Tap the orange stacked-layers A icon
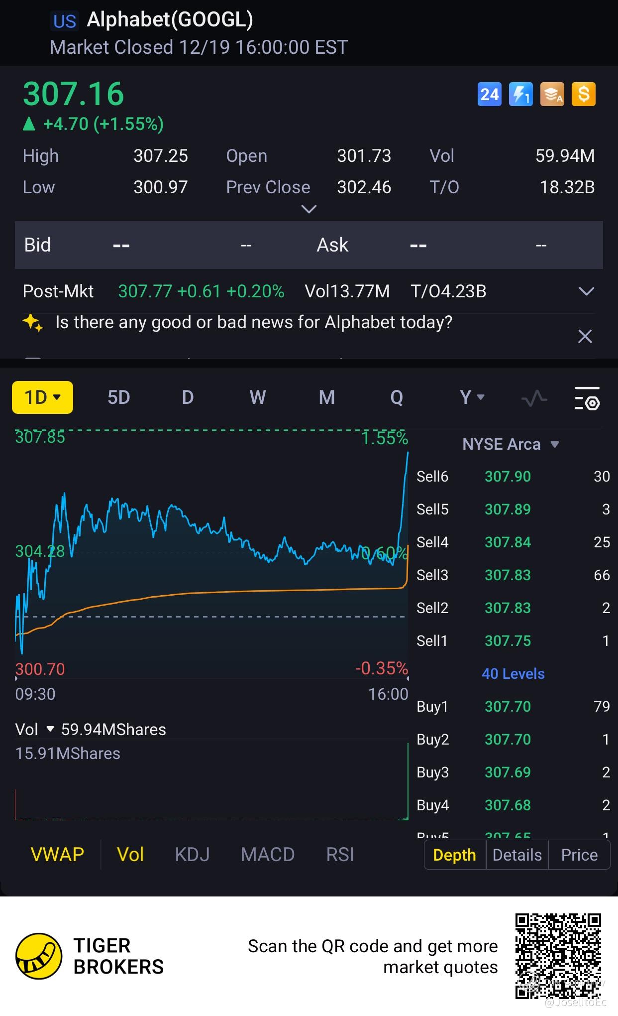The width and height of the screenshot is (618, 1016). click(x=552, y=94)
